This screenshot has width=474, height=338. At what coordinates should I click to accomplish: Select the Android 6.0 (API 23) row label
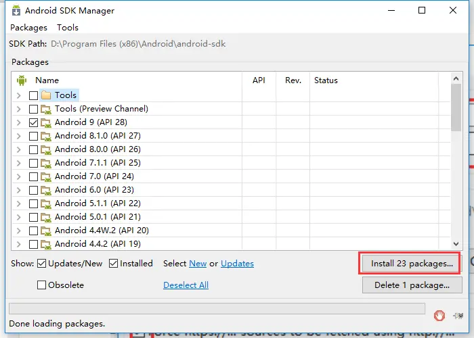pos(94,190)
